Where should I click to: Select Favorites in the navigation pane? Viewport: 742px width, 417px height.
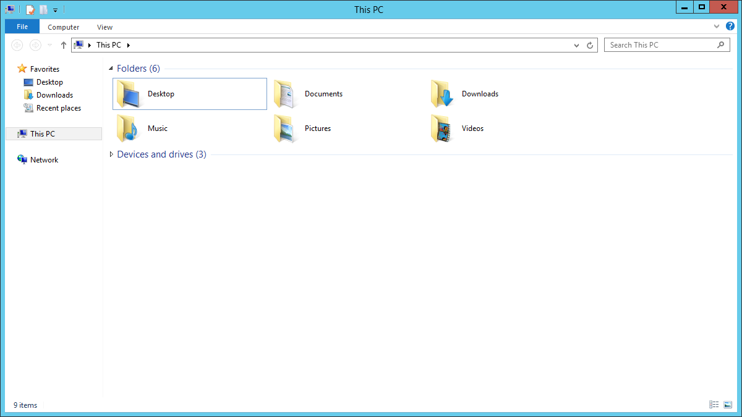point(45,69)
